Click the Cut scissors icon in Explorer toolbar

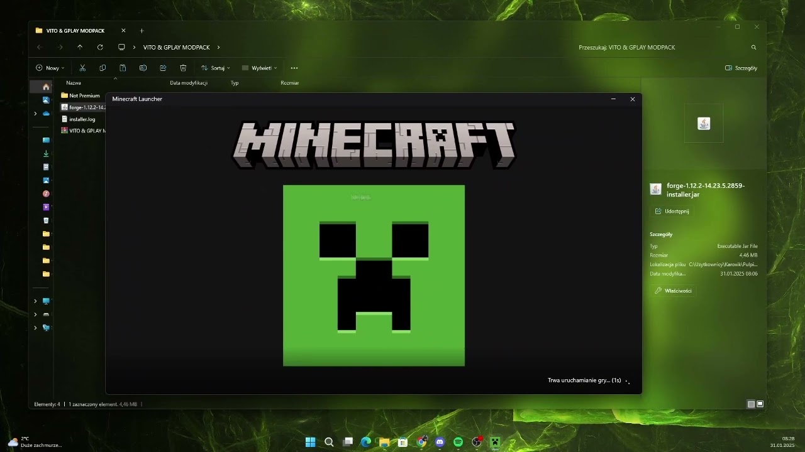coord(82,68)
